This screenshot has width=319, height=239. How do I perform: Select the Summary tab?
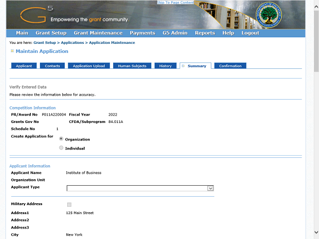(195, 66)
